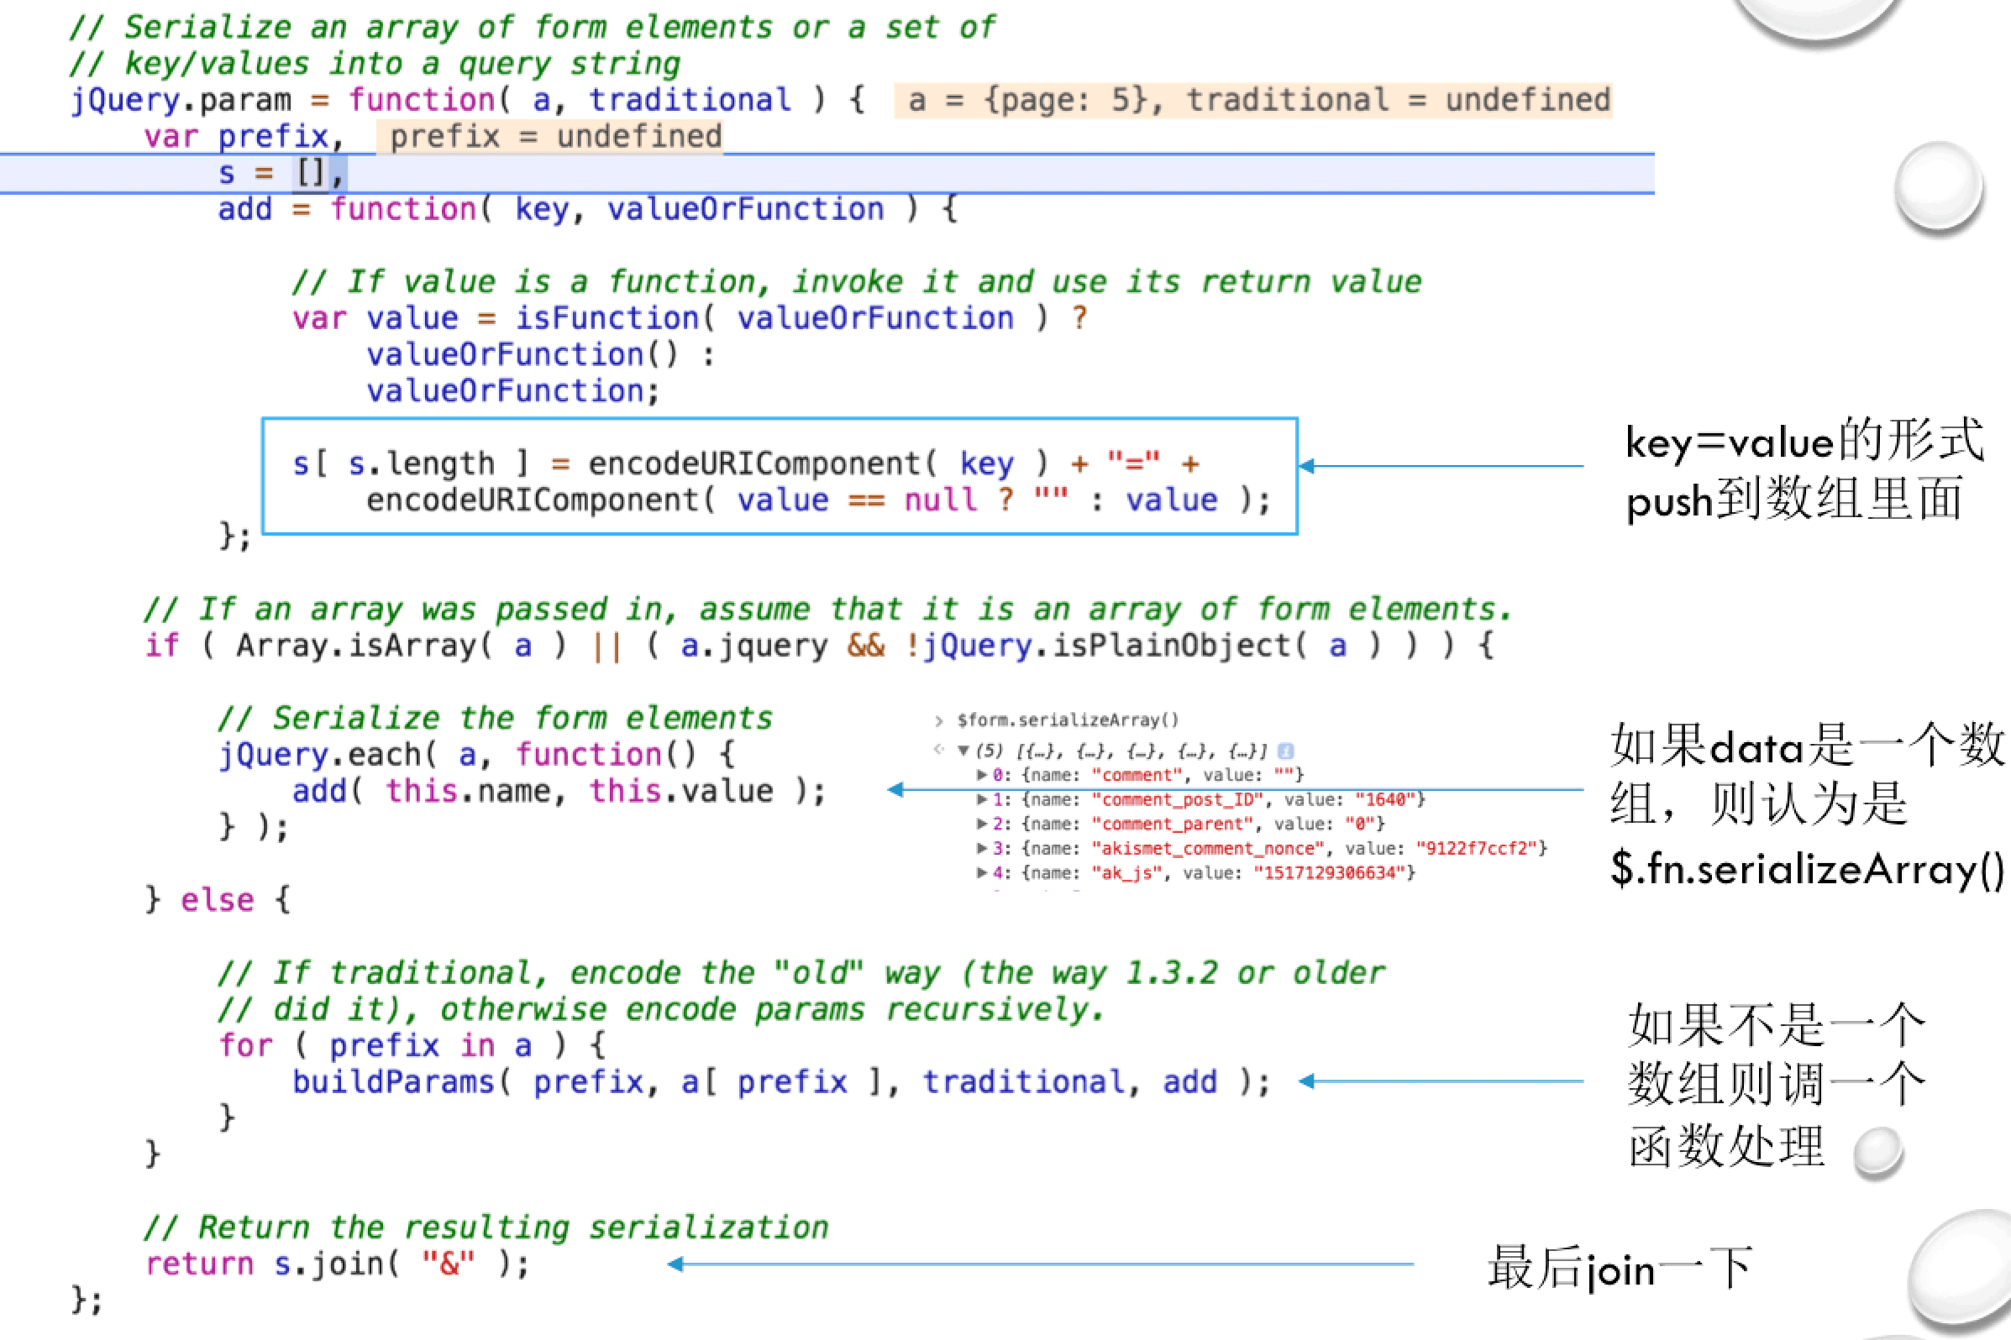Click the return s.join( "&" ) line

337,1264
